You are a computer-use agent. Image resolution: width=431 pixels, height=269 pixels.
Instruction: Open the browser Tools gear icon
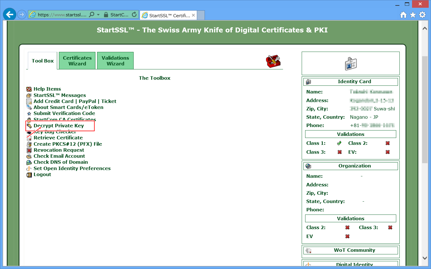click(422, 15)
